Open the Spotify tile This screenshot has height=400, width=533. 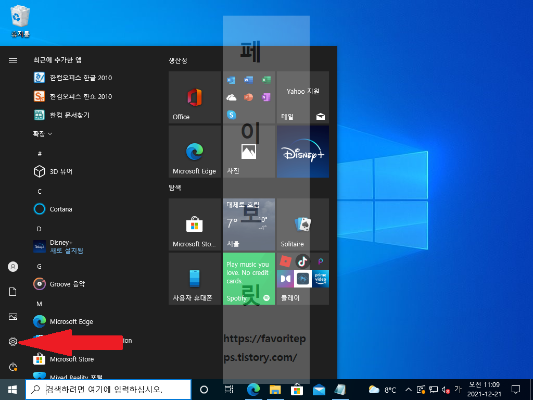tap(248, 279)
